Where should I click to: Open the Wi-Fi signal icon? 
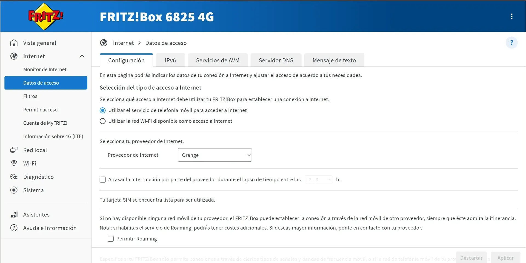14,163
